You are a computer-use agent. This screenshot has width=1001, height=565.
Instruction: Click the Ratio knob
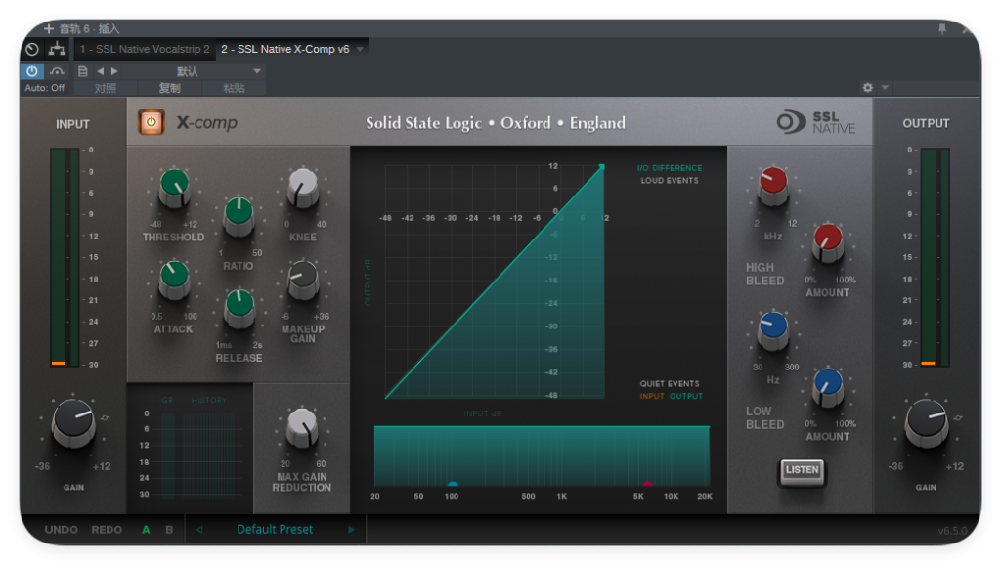(x=239, y=216)
